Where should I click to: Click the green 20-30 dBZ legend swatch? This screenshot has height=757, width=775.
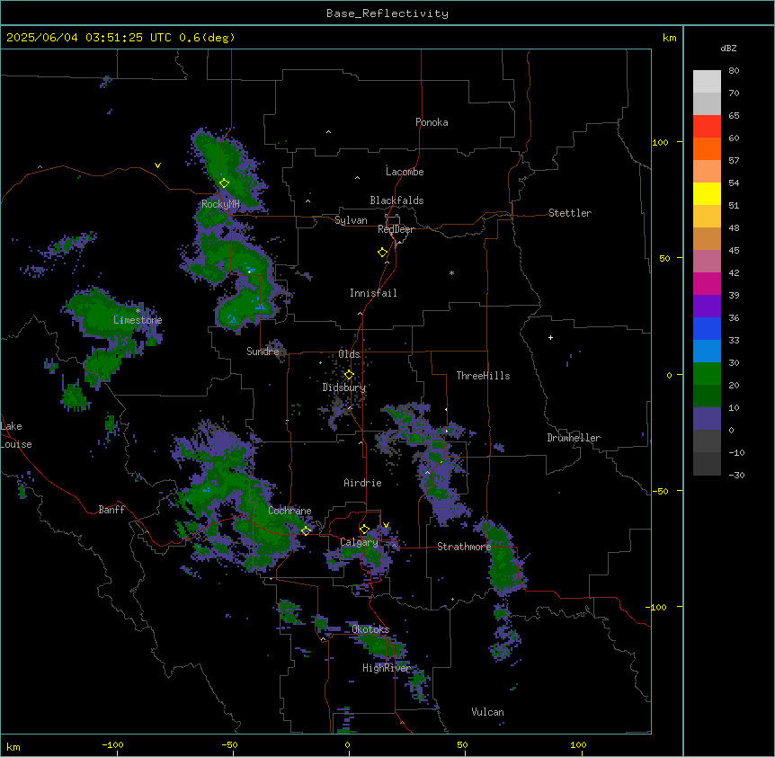click(x=707, y=374)
